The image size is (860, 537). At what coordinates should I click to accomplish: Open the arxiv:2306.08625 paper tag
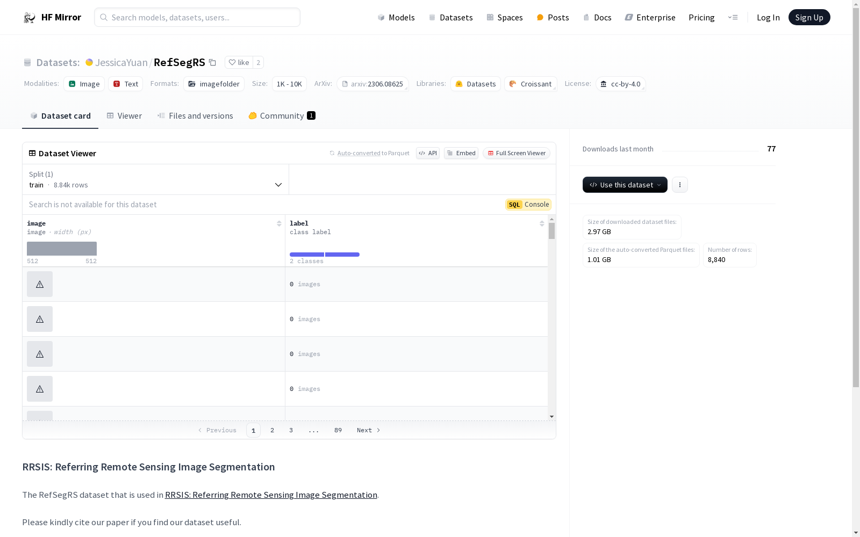[x=372, y=84]
